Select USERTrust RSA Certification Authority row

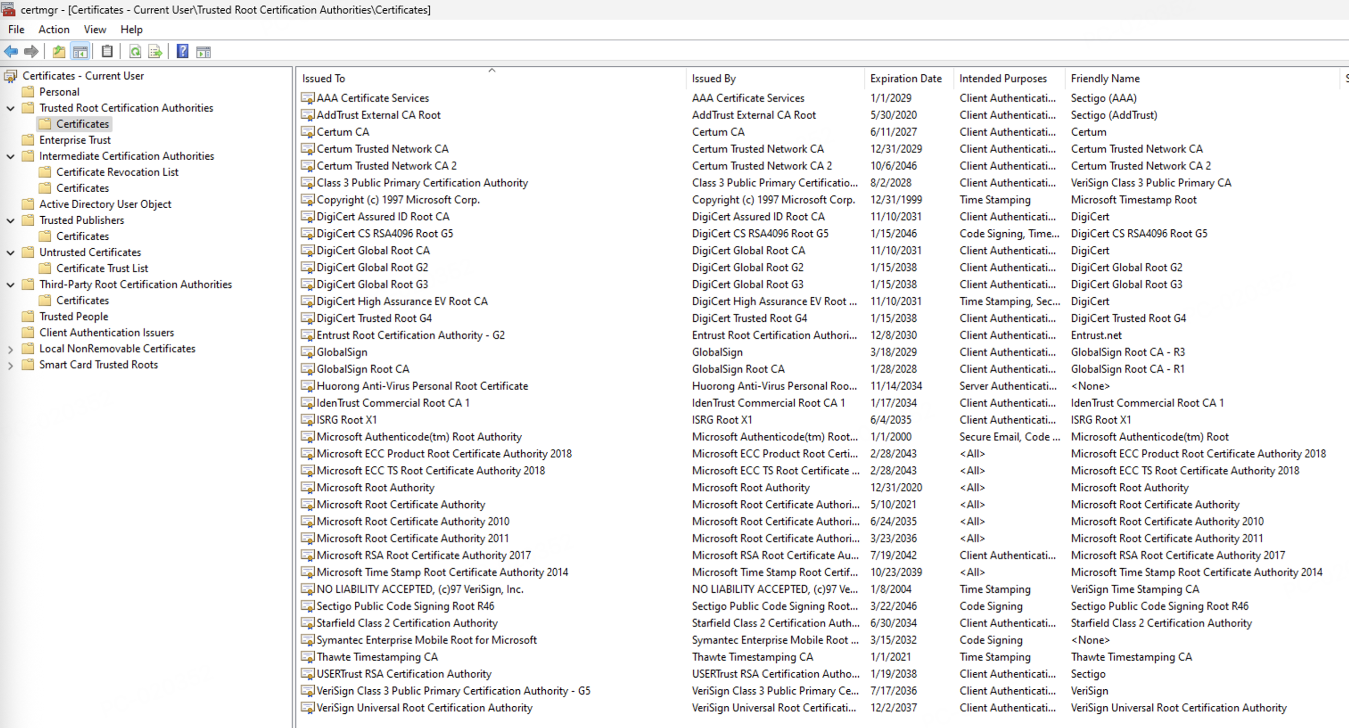[404, 674]
